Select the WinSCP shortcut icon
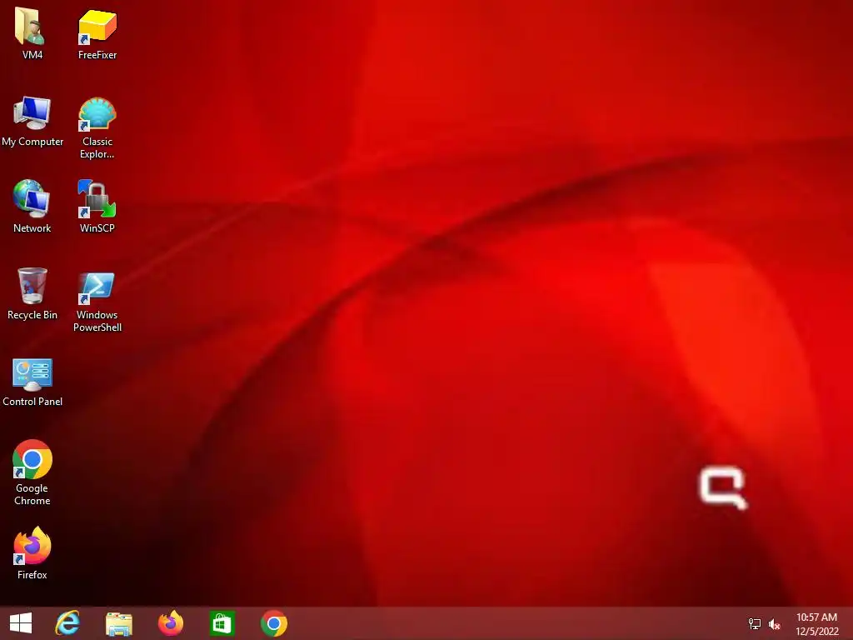The height and width of the screenshot is (640, 853). [x=97, y=199]
